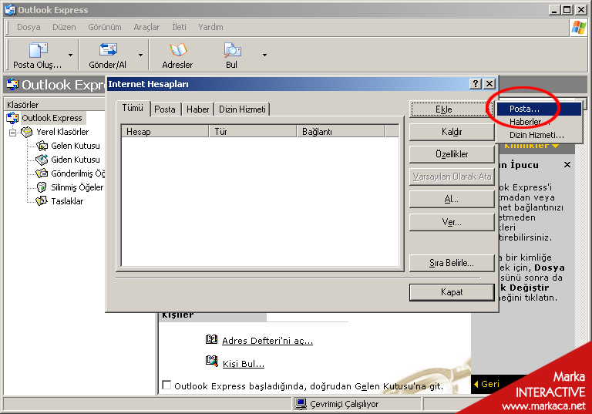Screen dimensions: 592x414
Task: Click the Kişi Bul search icon
Action: 211,361
